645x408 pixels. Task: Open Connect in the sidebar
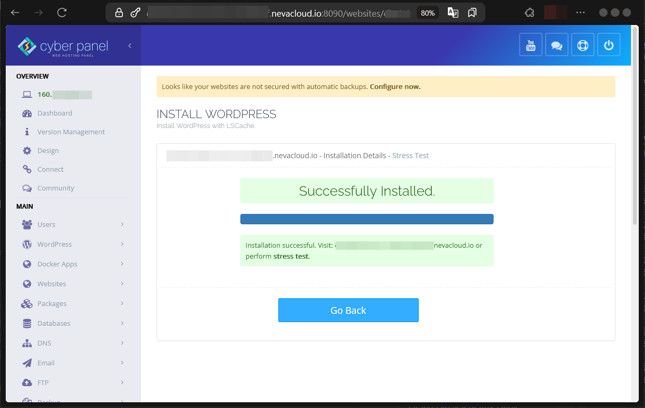pyautogui.click(x=50, y=170)
